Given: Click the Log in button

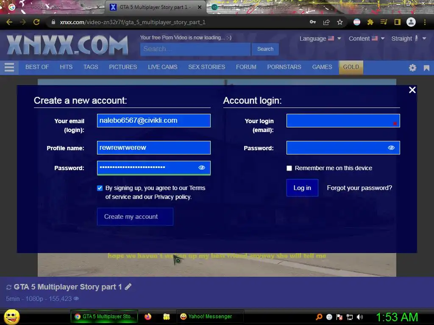Looking at the screenshot, I should click(302, 188).
